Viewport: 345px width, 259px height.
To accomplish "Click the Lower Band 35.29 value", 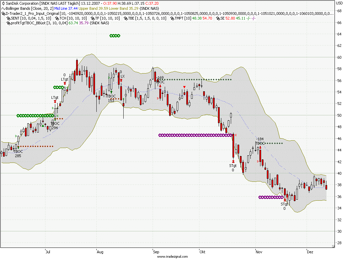I will coord(124,8).
